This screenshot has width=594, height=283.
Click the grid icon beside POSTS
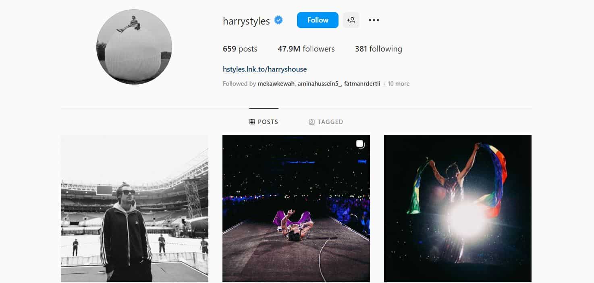point(252,122)
